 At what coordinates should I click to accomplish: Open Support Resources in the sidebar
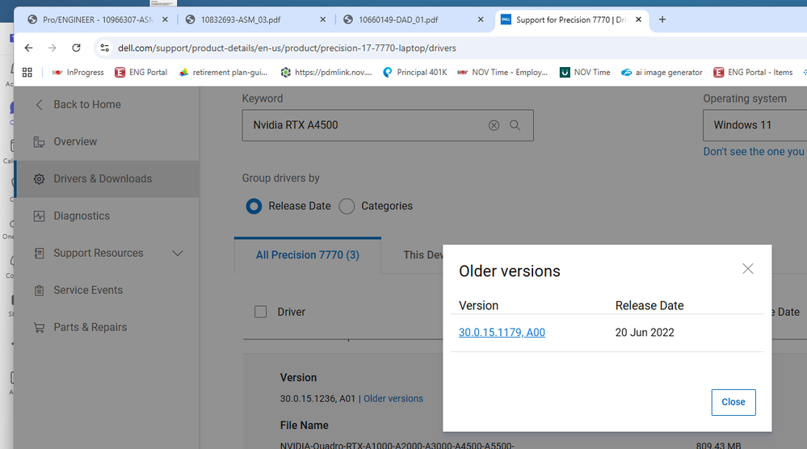(x=99, y=253)
